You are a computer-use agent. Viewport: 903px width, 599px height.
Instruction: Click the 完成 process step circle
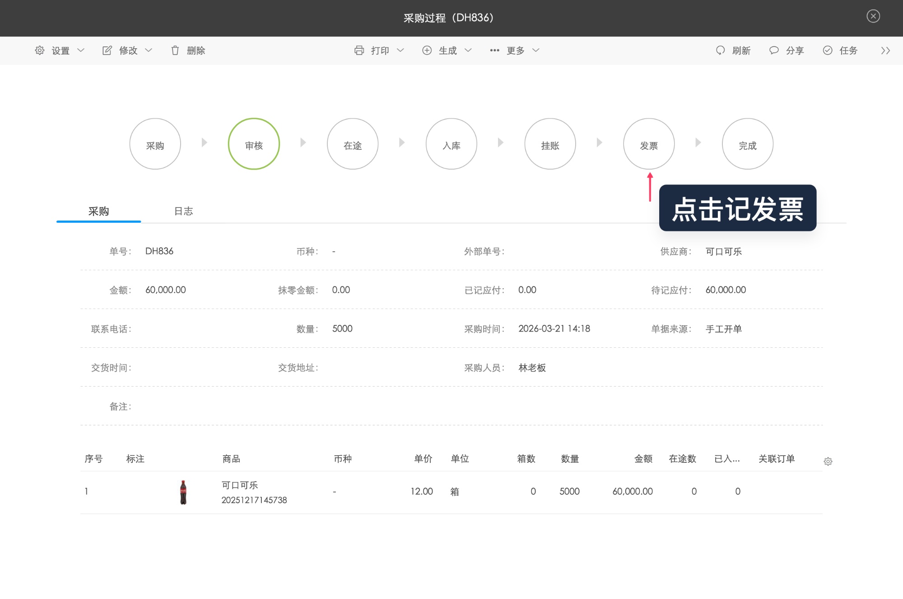(748, 144)
